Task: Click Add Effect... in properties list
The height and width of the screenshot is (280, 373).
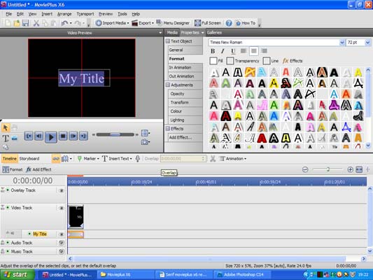Action: click(x=185, y=137)
